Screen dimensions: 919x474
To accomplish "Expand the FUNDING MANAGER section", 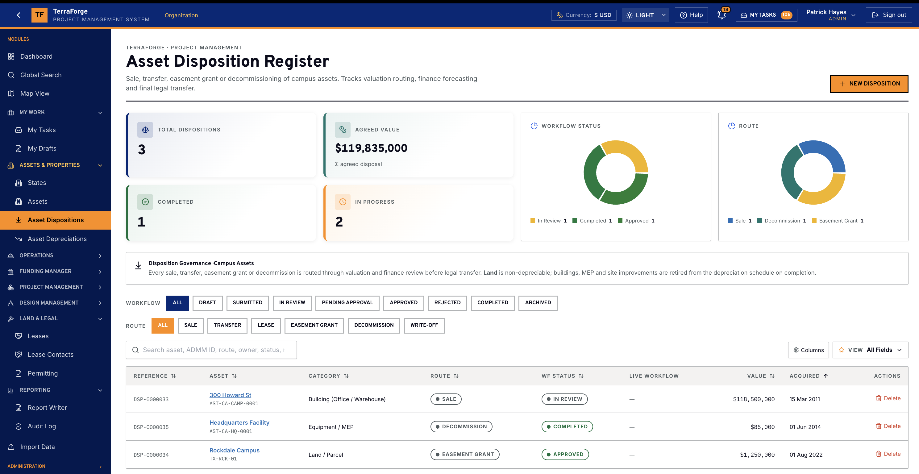I will point(55,271).
